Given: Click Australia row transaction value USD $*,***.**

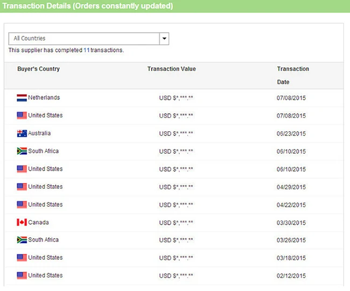Looking at the screenshot, I should pos(176,133).
